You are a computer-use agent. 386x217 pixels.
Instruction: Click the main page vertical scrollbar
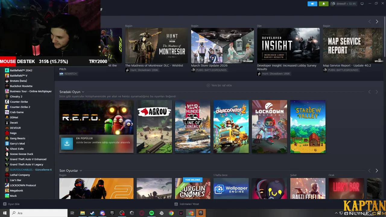(384, 36)
